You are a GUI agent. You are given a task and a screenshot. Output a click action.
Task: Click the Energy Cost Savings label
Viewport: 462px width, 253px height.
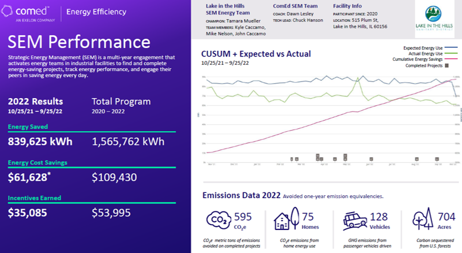tap(37, 162)
